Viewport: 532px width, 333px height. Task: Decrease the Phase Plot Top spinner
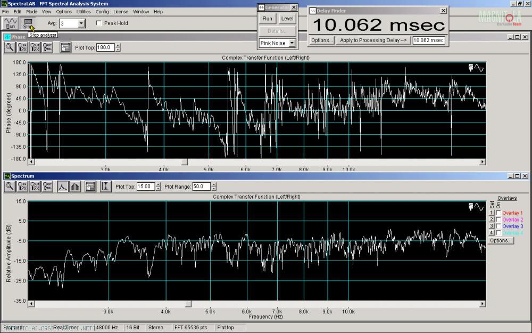coord(118,50)
